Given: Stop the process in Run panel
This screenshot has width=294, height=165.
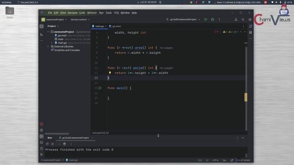Looking at the screenshot, I should pos(53,144).
